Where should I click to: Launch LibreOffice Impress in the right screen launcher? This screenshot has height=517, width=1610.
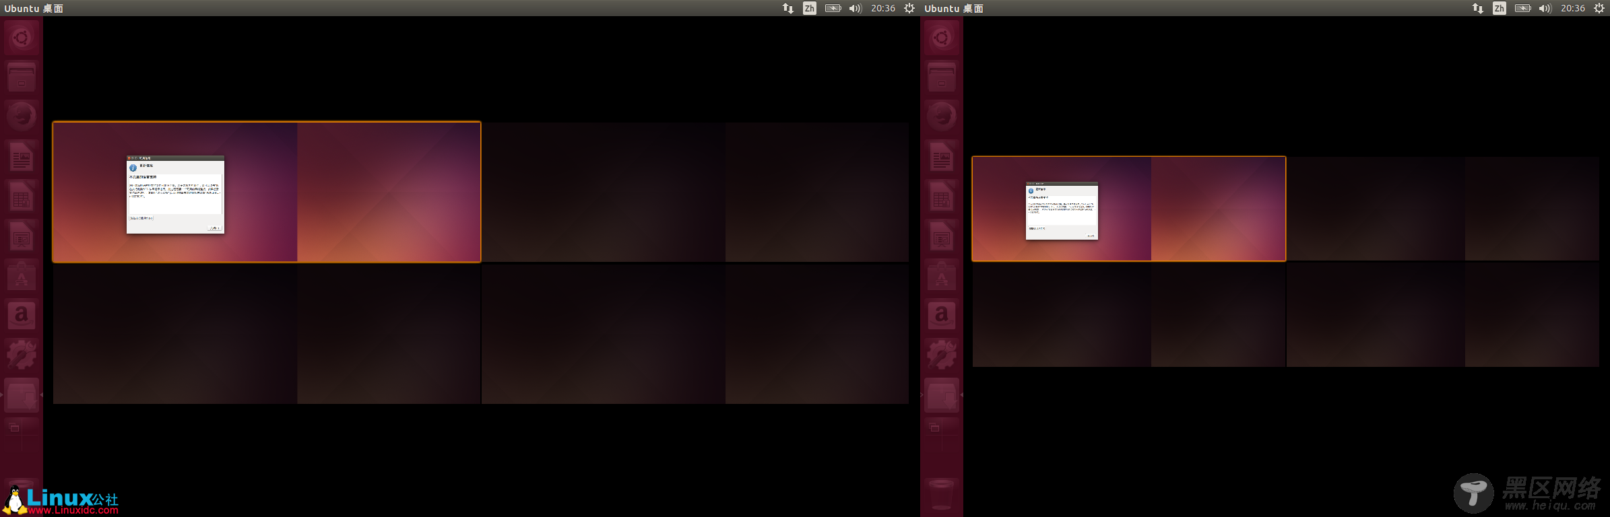942,236
